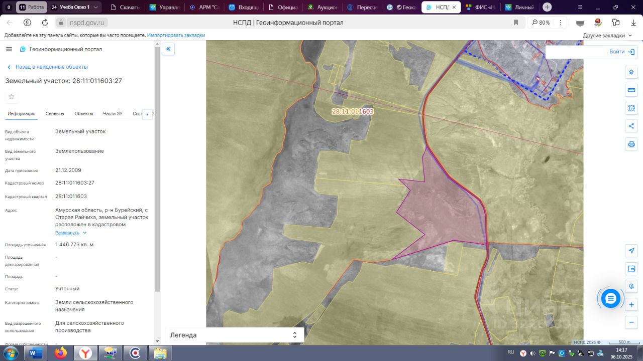Select the ruler measurement tool
Viewport: 643px width, 361px height.
(631, 90)
